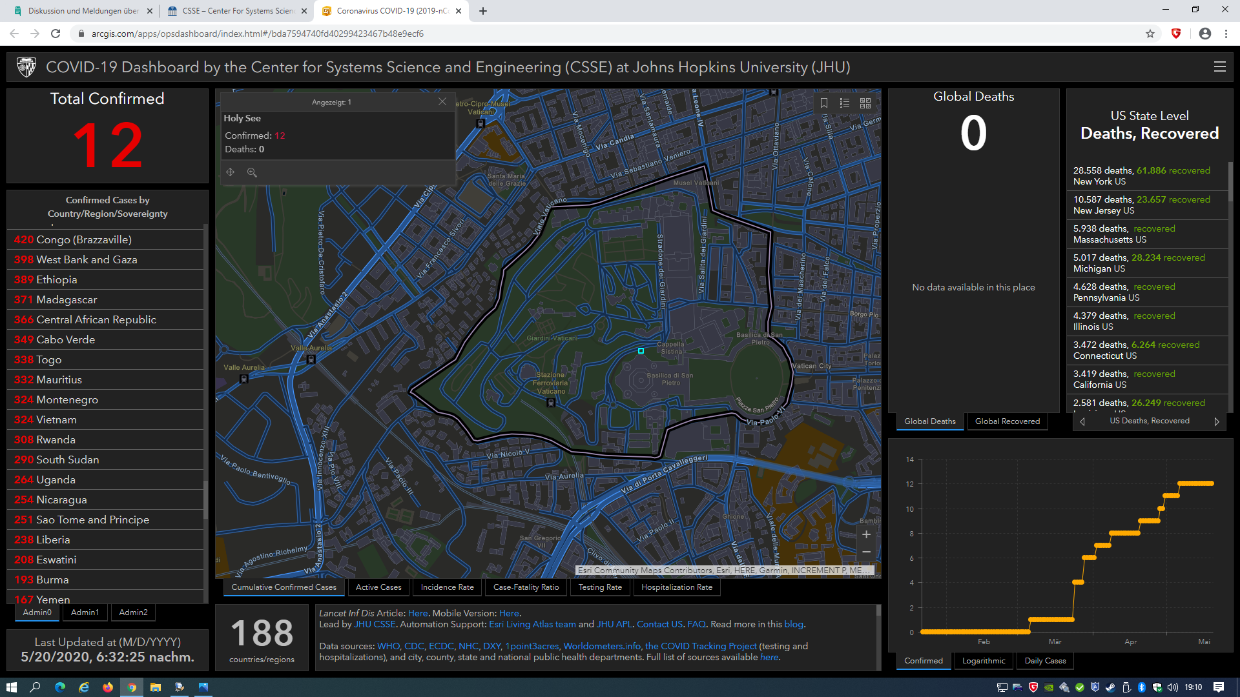Click the JHU shield logo
1240x697 pixels.
tap(26, 66)
